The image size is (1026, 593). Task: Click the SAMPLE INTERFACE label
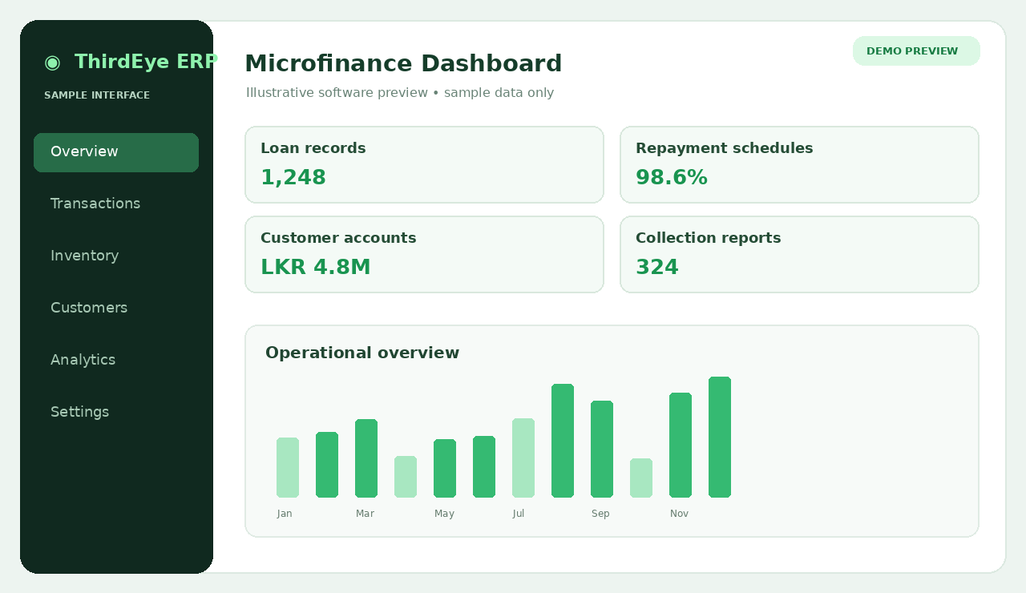[97, 95]
